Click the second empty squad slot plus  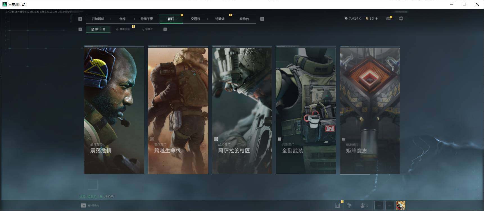390,205
